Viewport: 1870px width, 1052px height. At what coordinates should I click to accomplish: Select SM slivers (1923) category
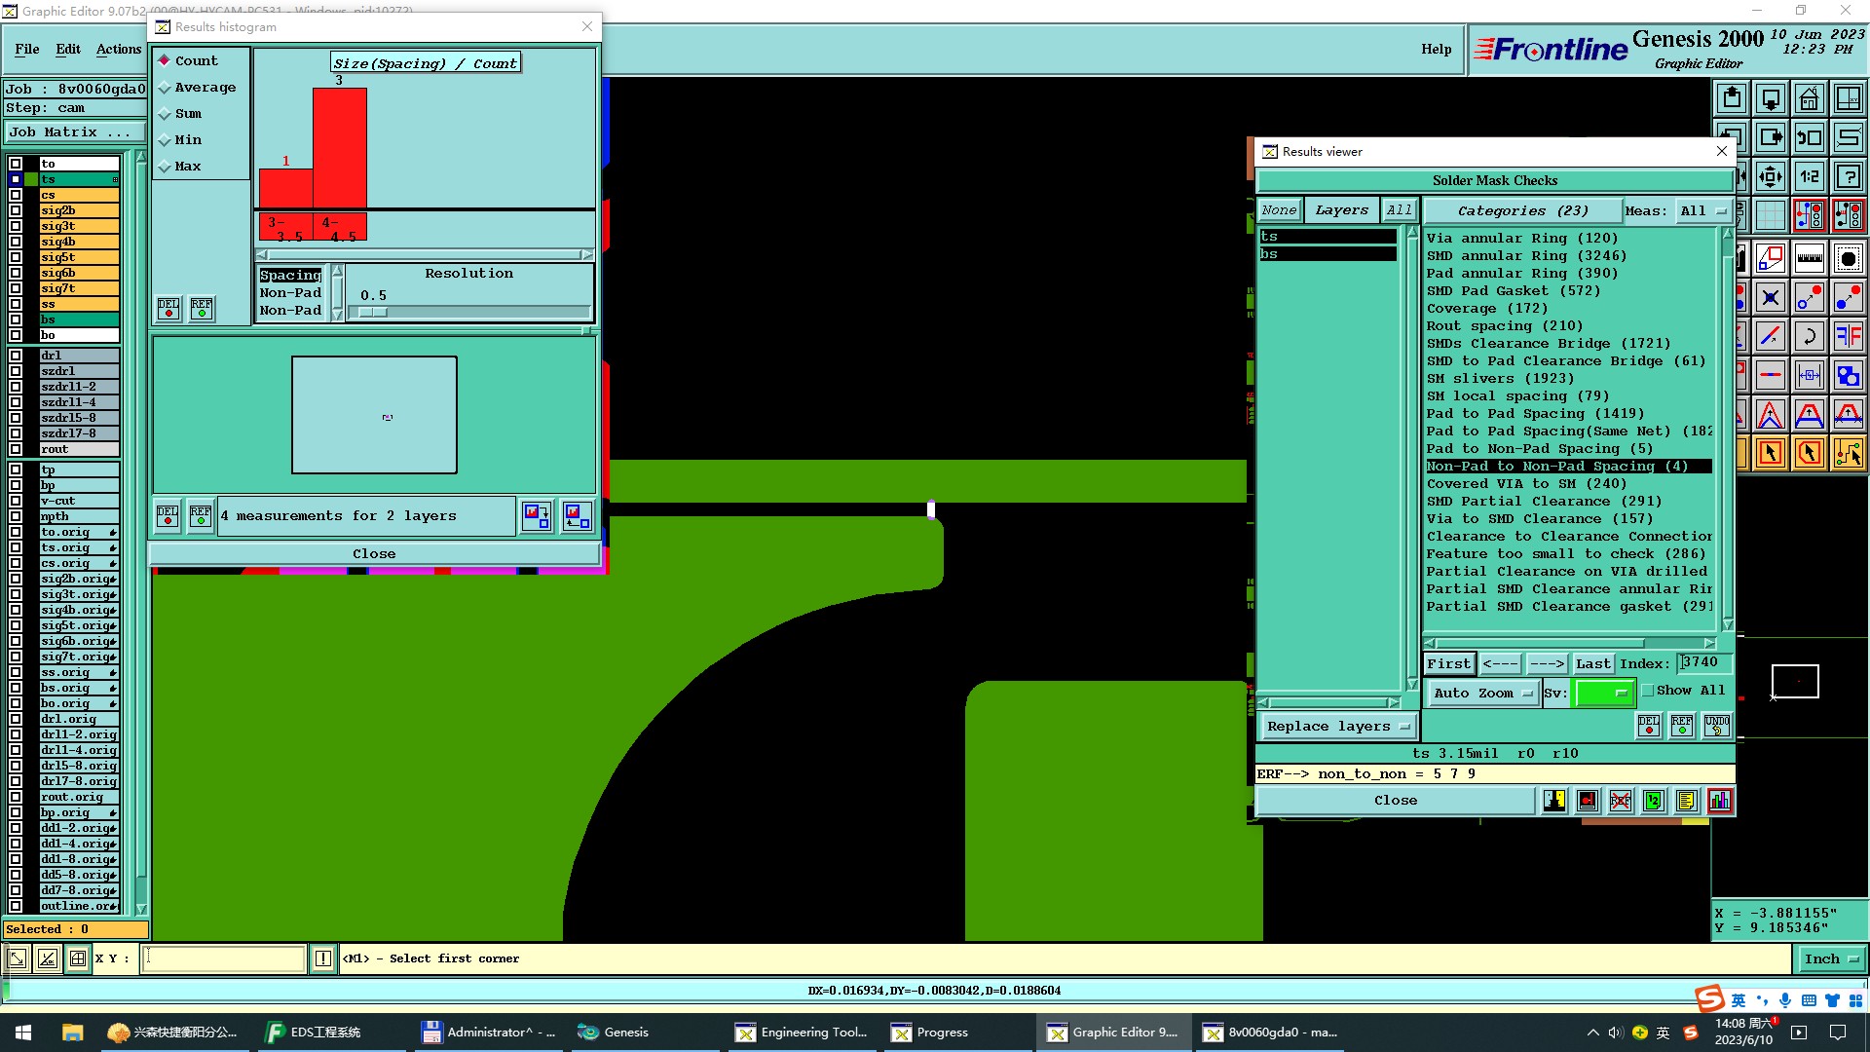coord(1500,378)
